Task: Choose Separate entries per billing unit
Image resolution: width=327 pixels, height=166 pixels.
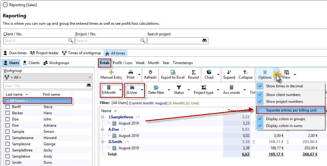Action: [291, 110]
